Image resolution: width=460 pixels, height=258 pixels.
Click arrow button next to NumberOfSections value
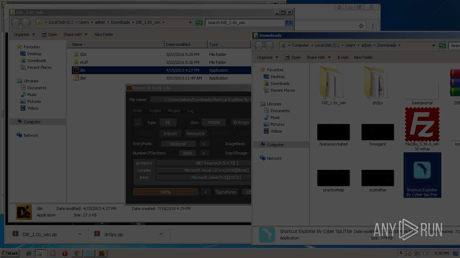[204, 153]
